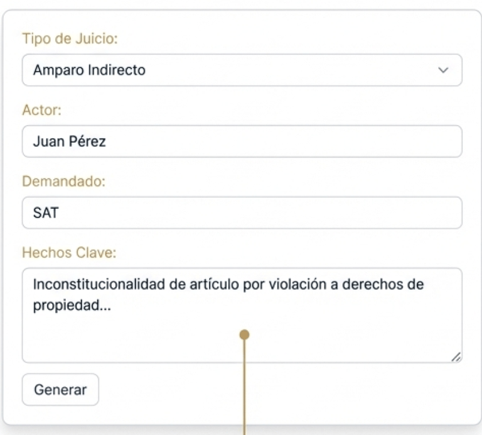
Task: Click the "Tipo de Juicio:" label
Action: click(x=70, y=38)
